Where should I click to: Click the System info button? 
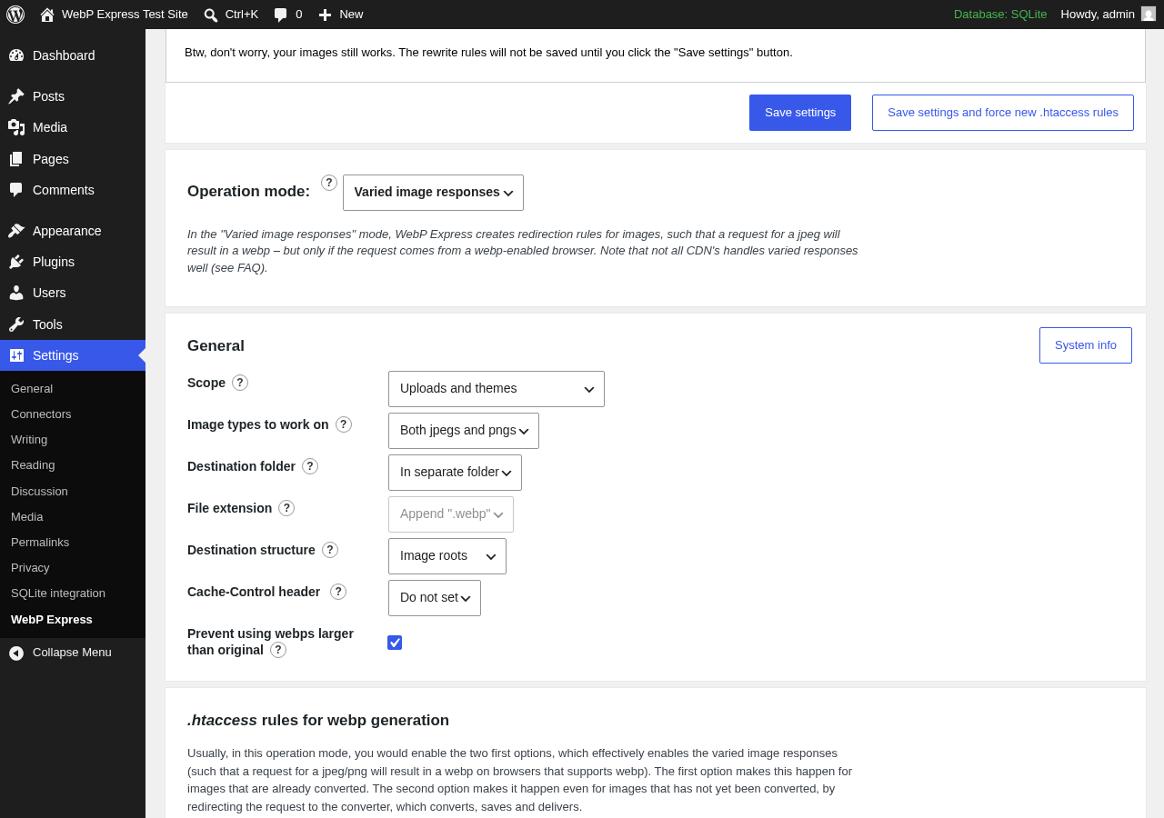pyautogui.click(x=1086, y=345)
